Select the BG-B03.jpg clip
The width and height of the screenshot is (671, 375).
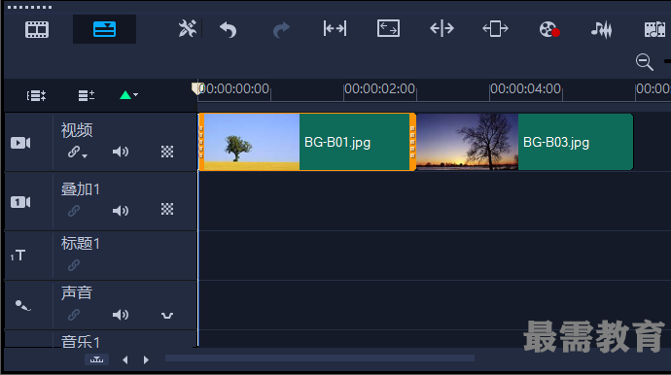[x=525, y=142]
